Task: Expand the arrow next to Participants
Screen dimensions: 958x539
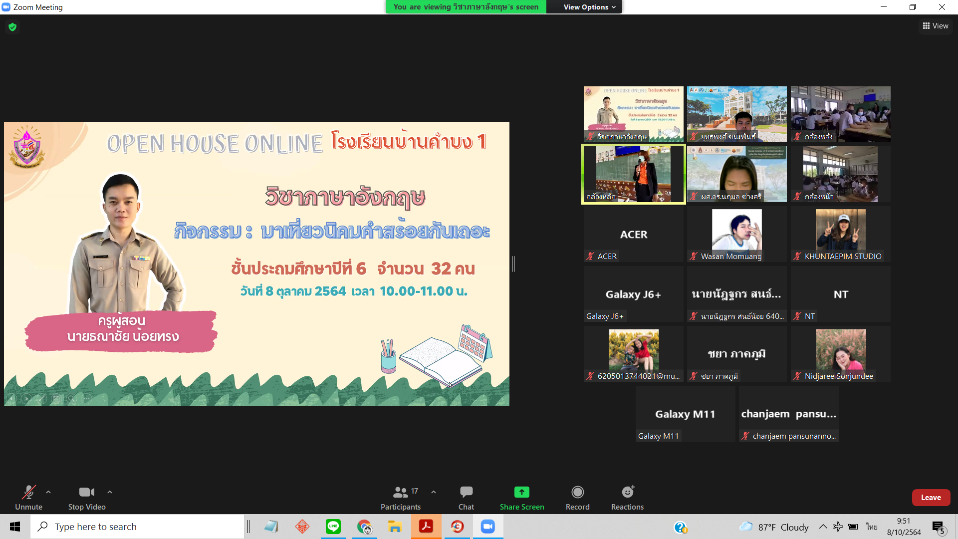Action: pyautogui.click(x=434, y=492)
